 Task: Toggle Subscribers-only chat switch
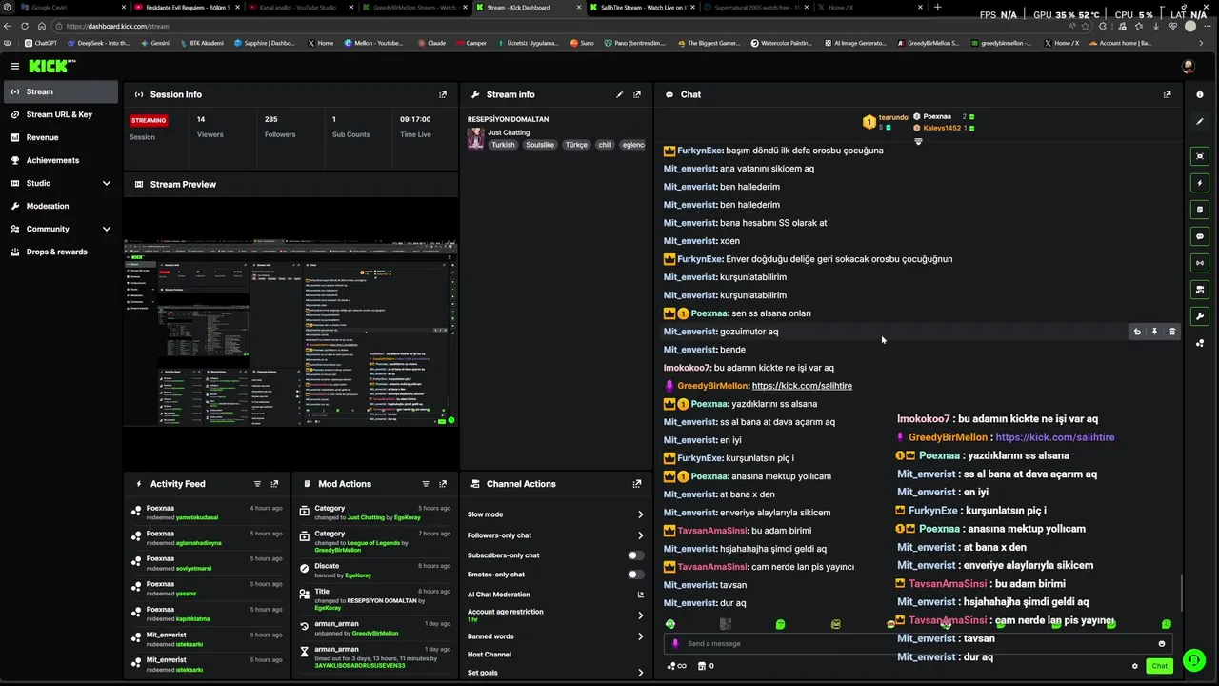[635, 555]
